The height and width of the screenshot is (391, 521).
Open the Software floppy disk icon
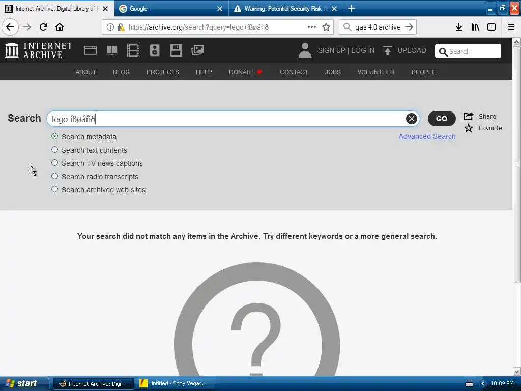coord(176,50)
